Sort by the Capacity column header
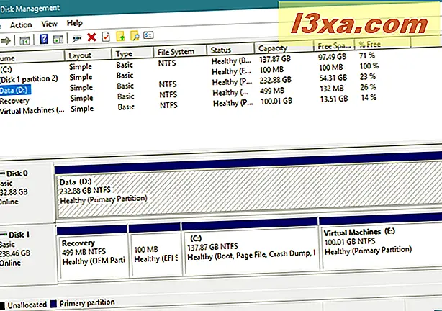Image resolution: width=442 pixels, height=311 pixels. [x=284, y=48]
